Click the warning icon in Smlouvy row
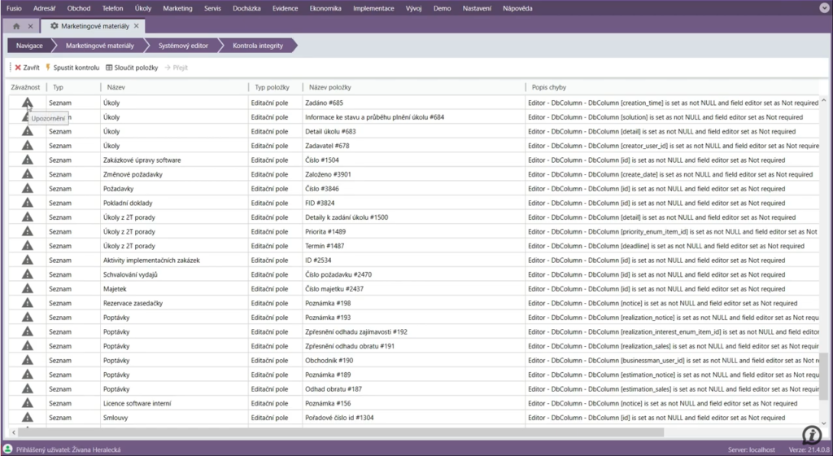This screenshot has height=456, width=833. 27,418
